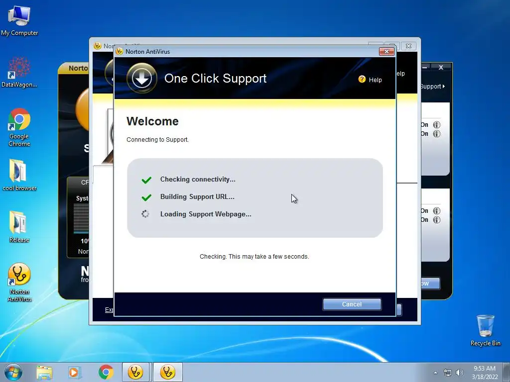This screenshot has width=510, height=382.
Task: Click top info icon in Norton main window
Action: click(437, 125)
